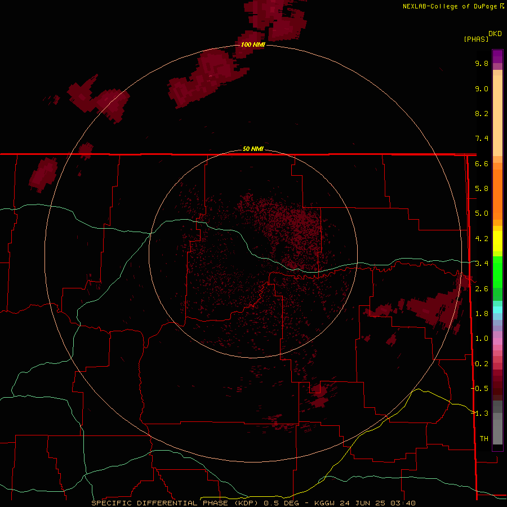Click the 4.2 value on the color scale
Viewport: 507px width, 507px height.
(482, 239)
